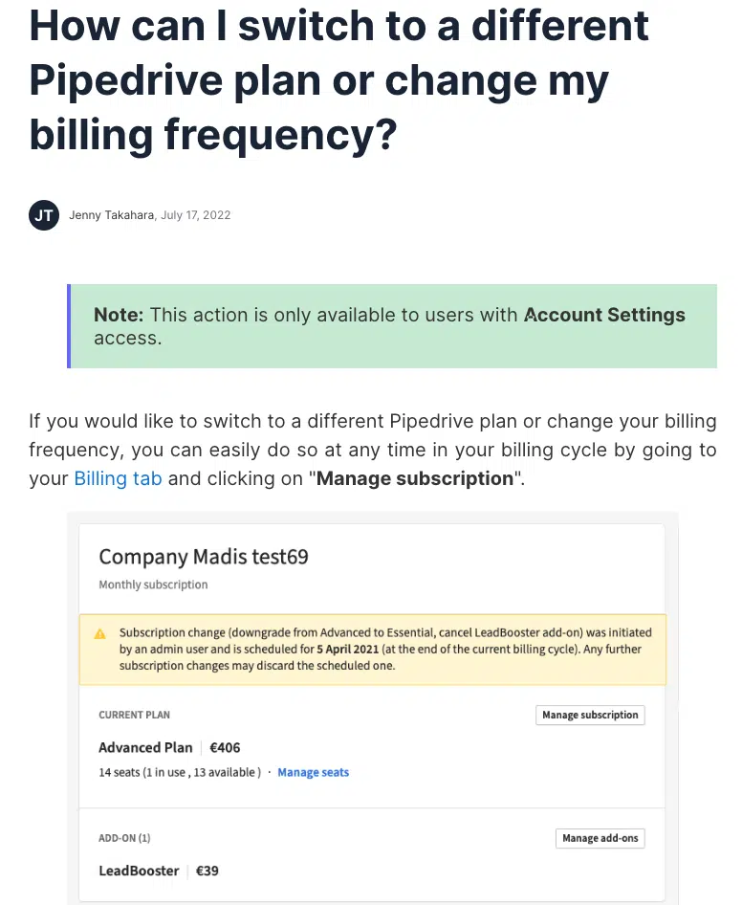Click the Manage subscription button
Viewport: 742px width, 905px height.
pos(589,715)
